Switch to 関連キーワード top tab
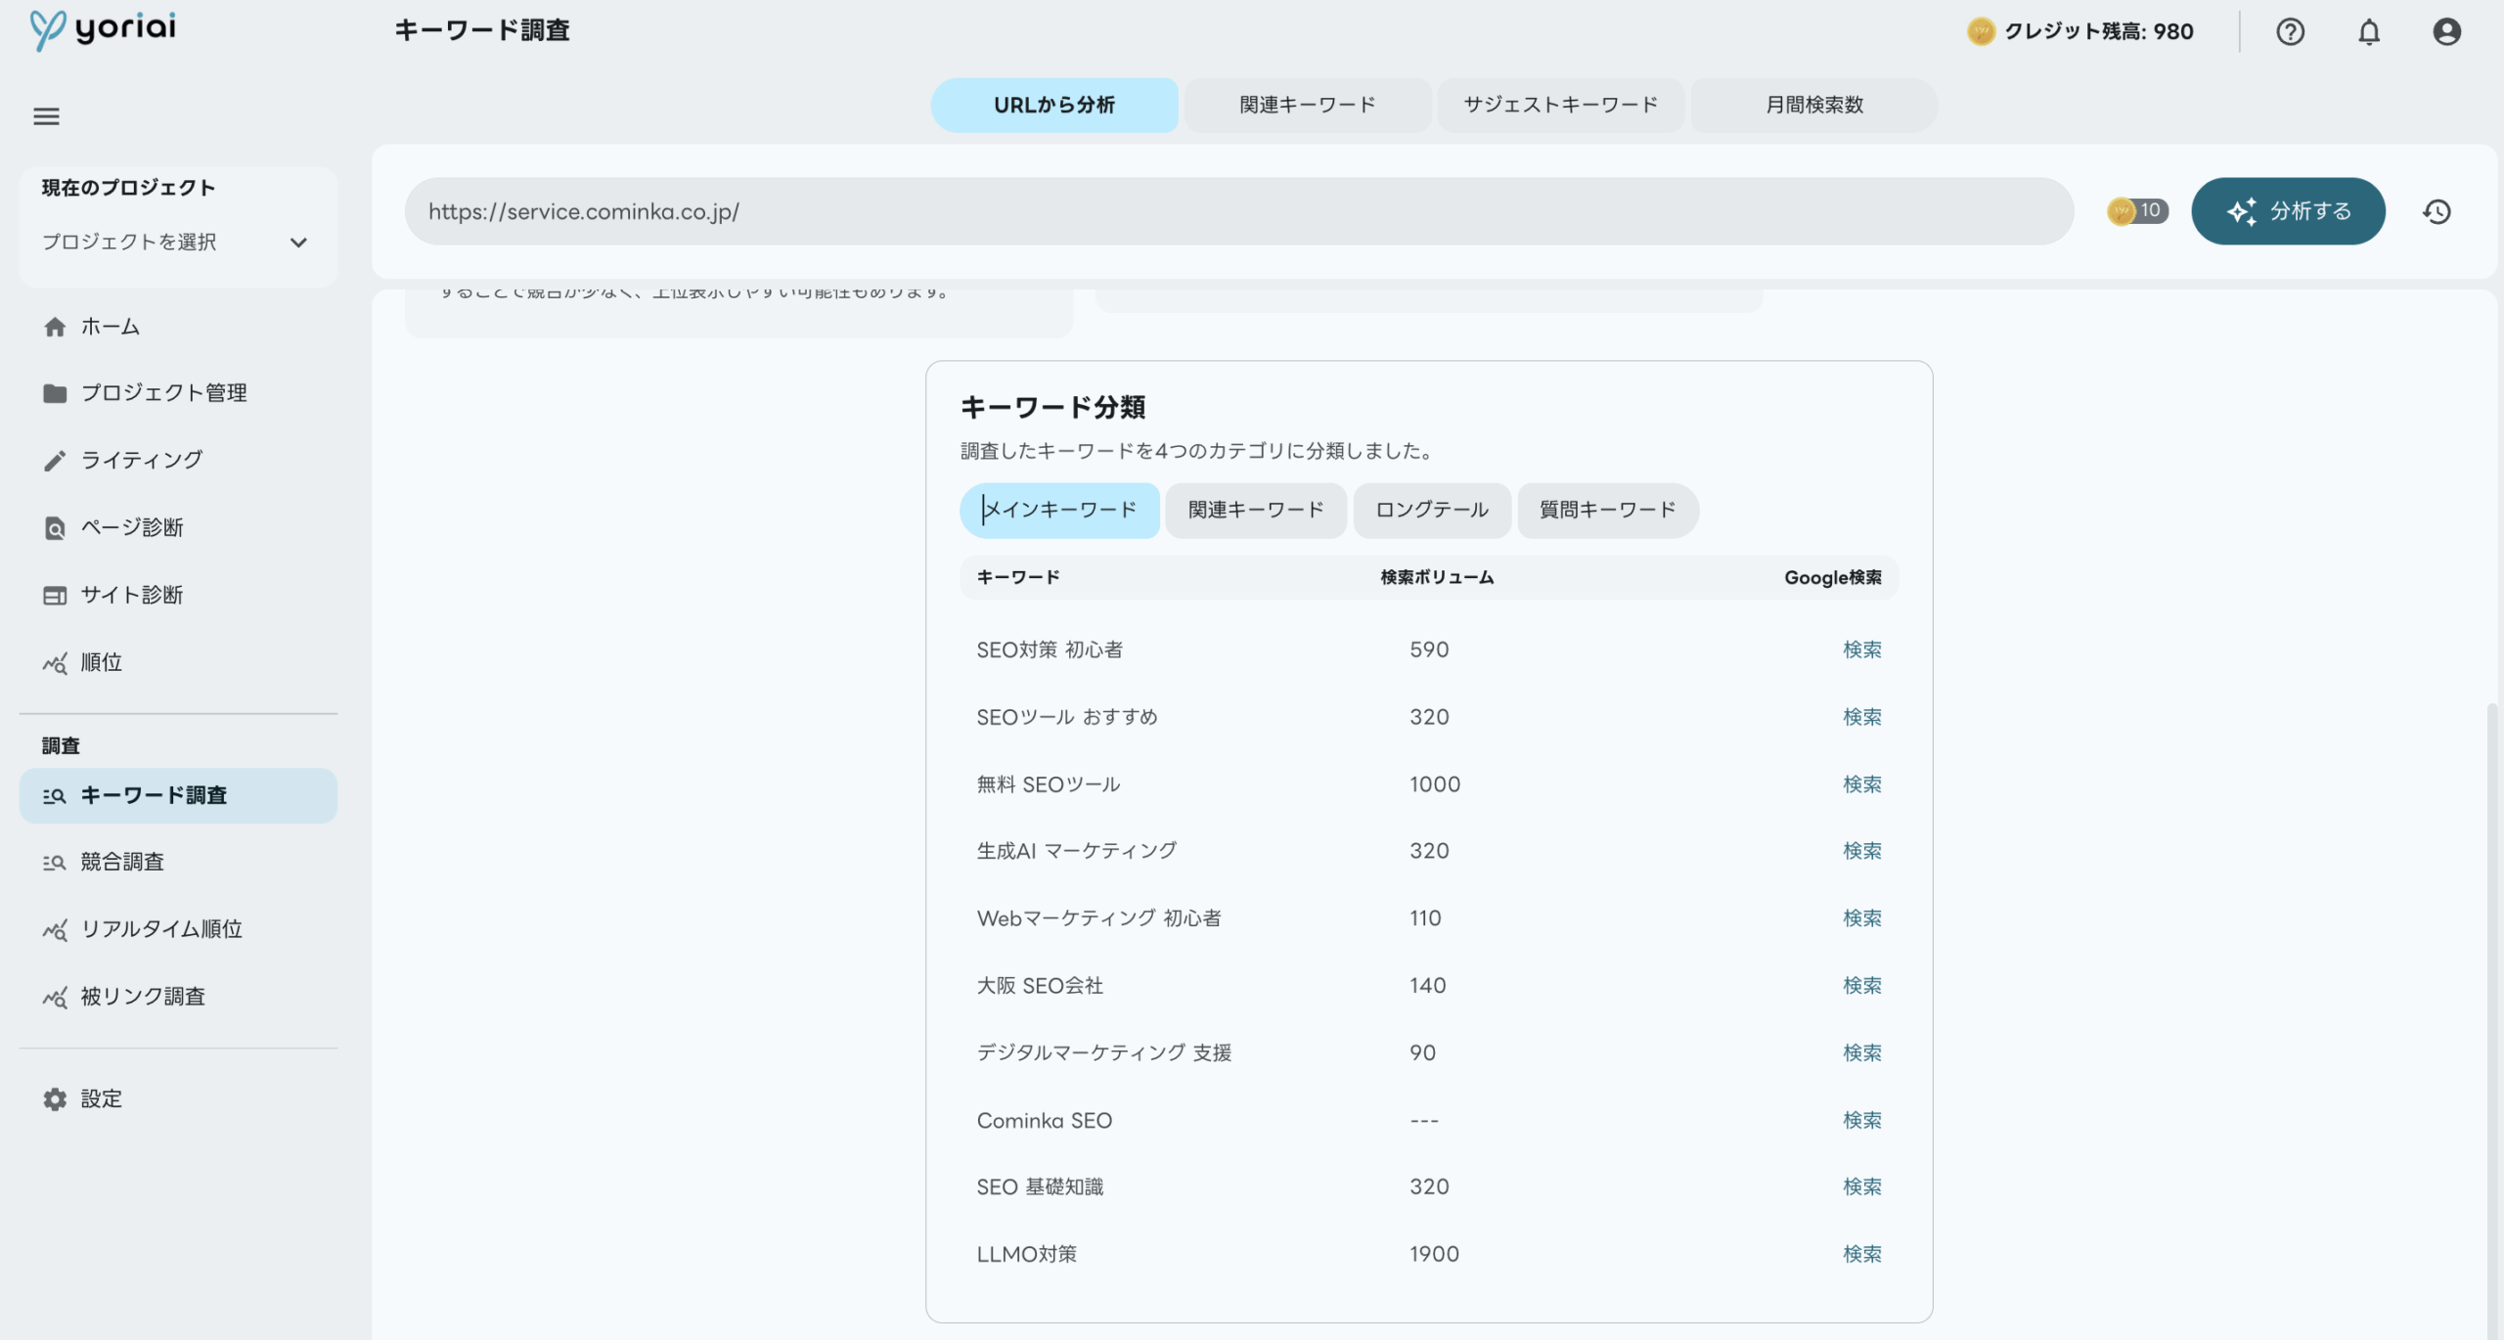The height and width of the screenshot is (1340, 2504). (x=1307, y=105)
